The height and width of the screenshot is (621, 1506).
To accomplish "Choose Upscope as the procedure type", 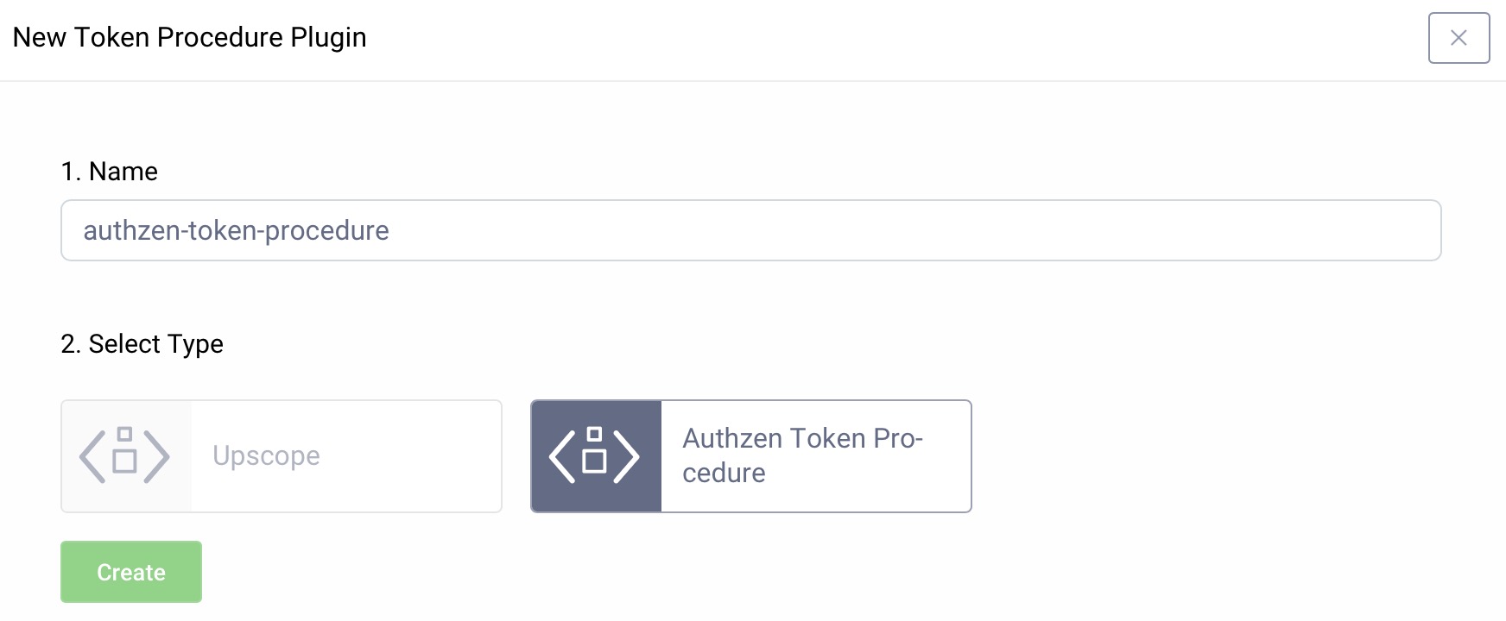I will point(281,455).
